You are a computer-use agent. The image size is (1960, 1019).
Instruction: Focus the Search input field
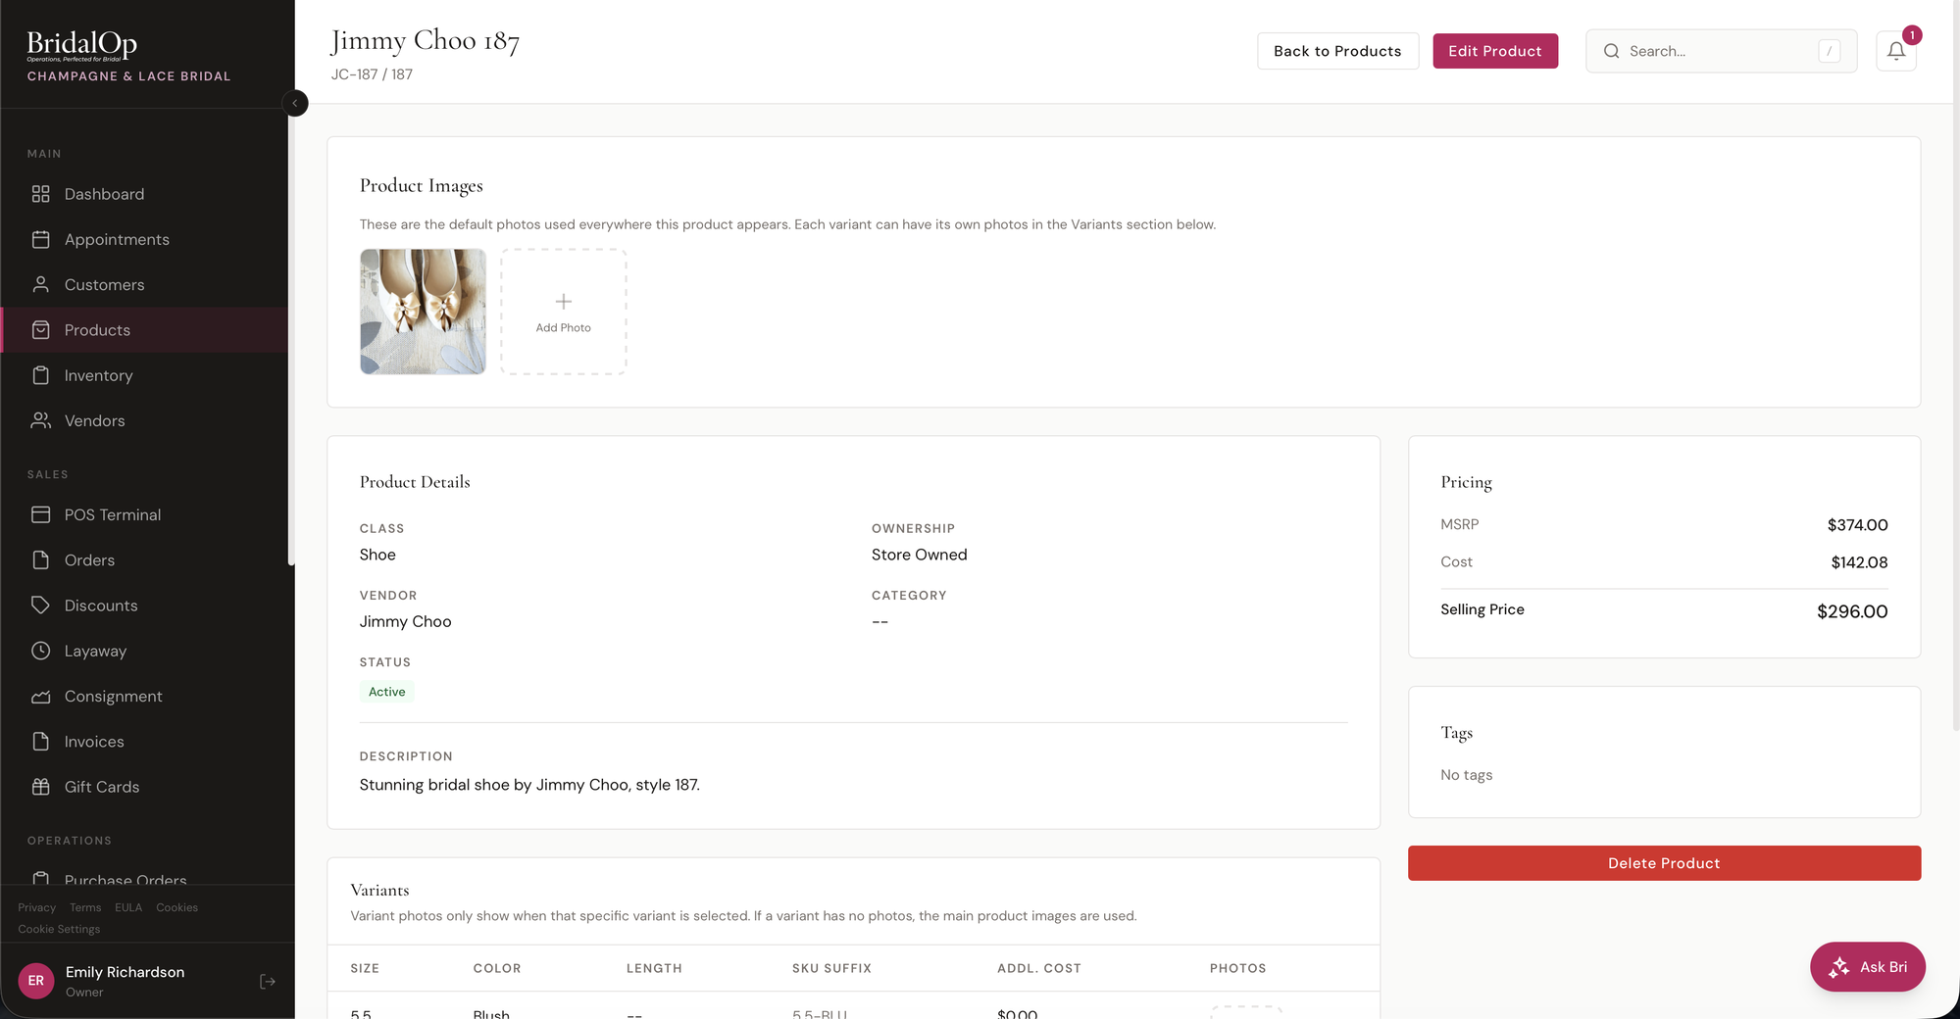(x=1722, y=51)
